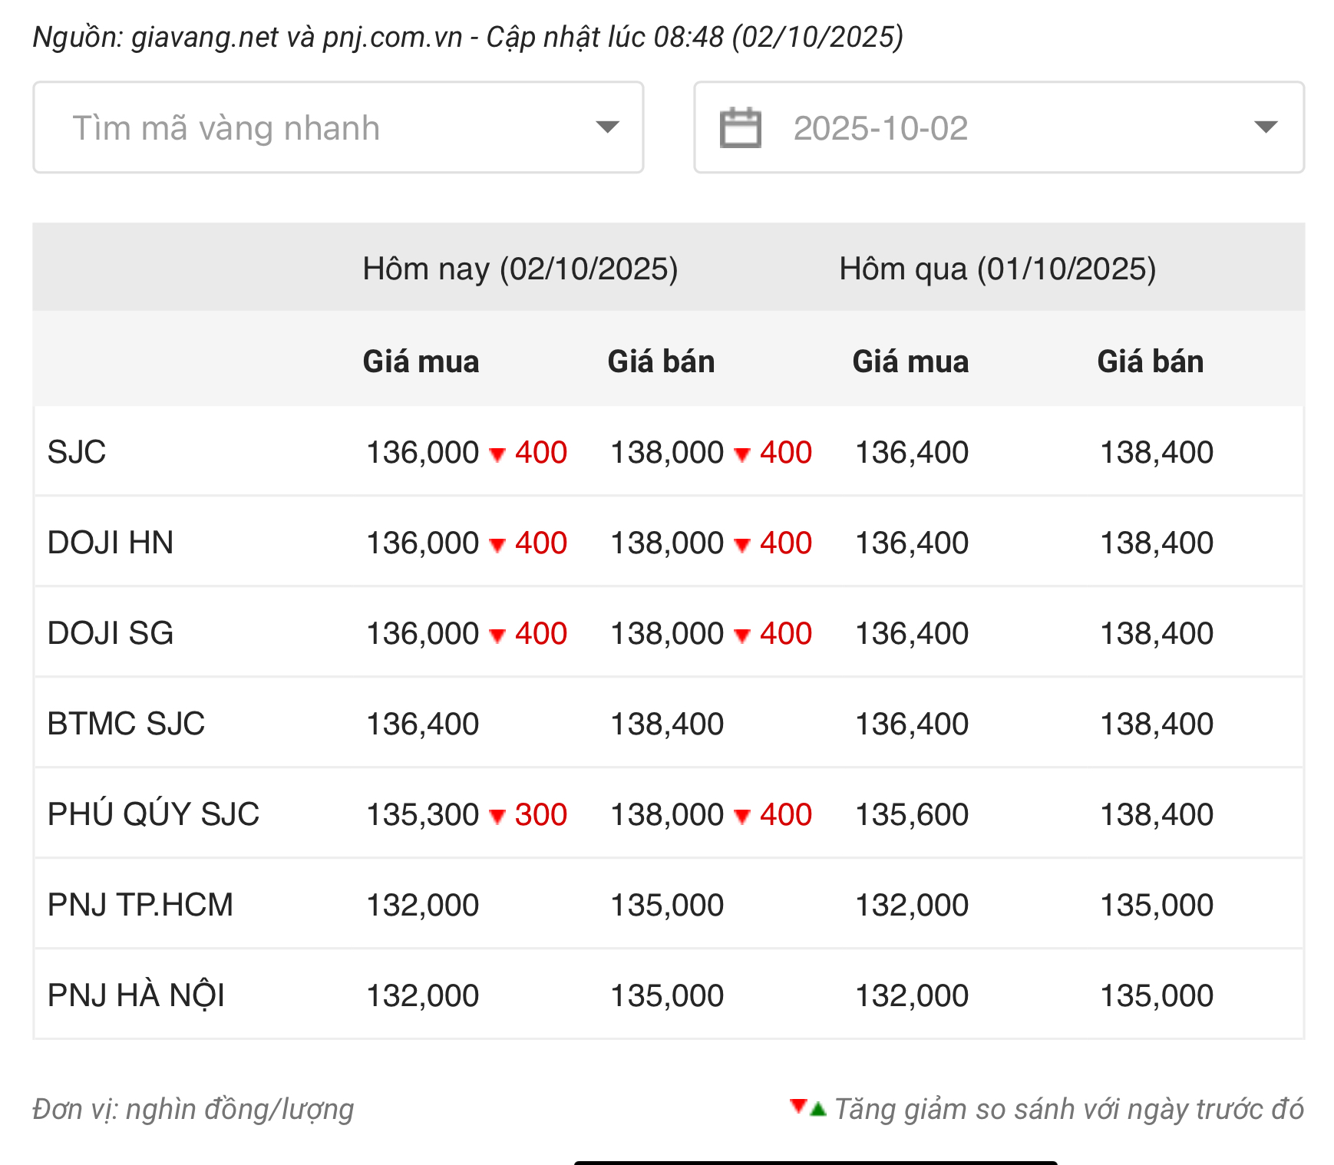Click the DOJI SG row name

coord(111,633)
